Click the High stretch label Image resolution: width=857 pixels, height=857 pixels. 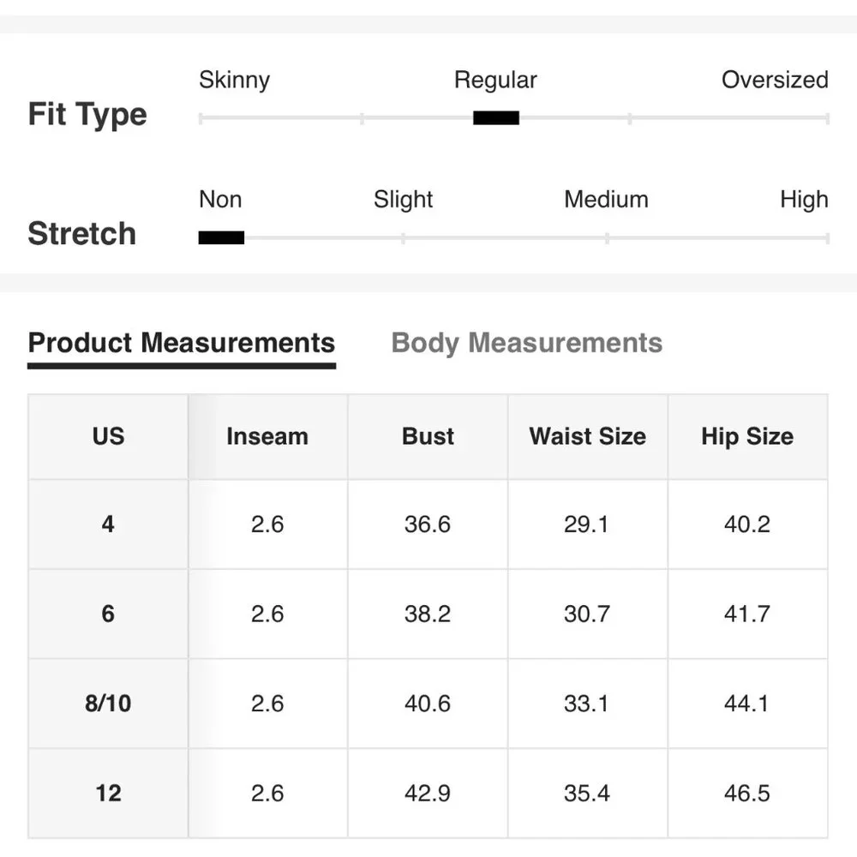[803, 200]
